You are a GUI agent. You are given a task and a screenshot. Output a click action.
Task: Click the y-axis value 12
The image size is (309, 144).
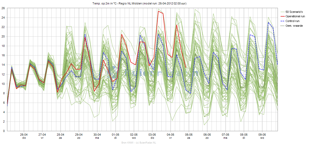pos(3,74)
